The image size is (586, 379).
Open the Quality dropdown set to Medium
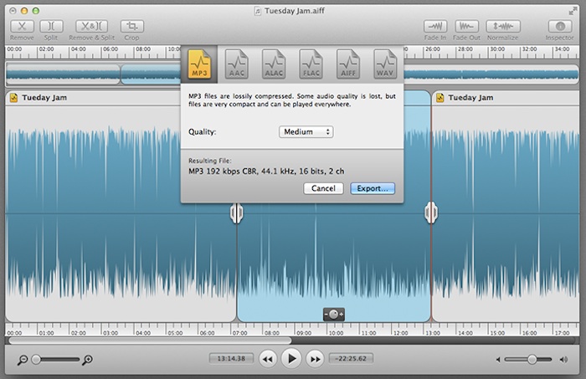pyautogui.click(x=306, y=132)
